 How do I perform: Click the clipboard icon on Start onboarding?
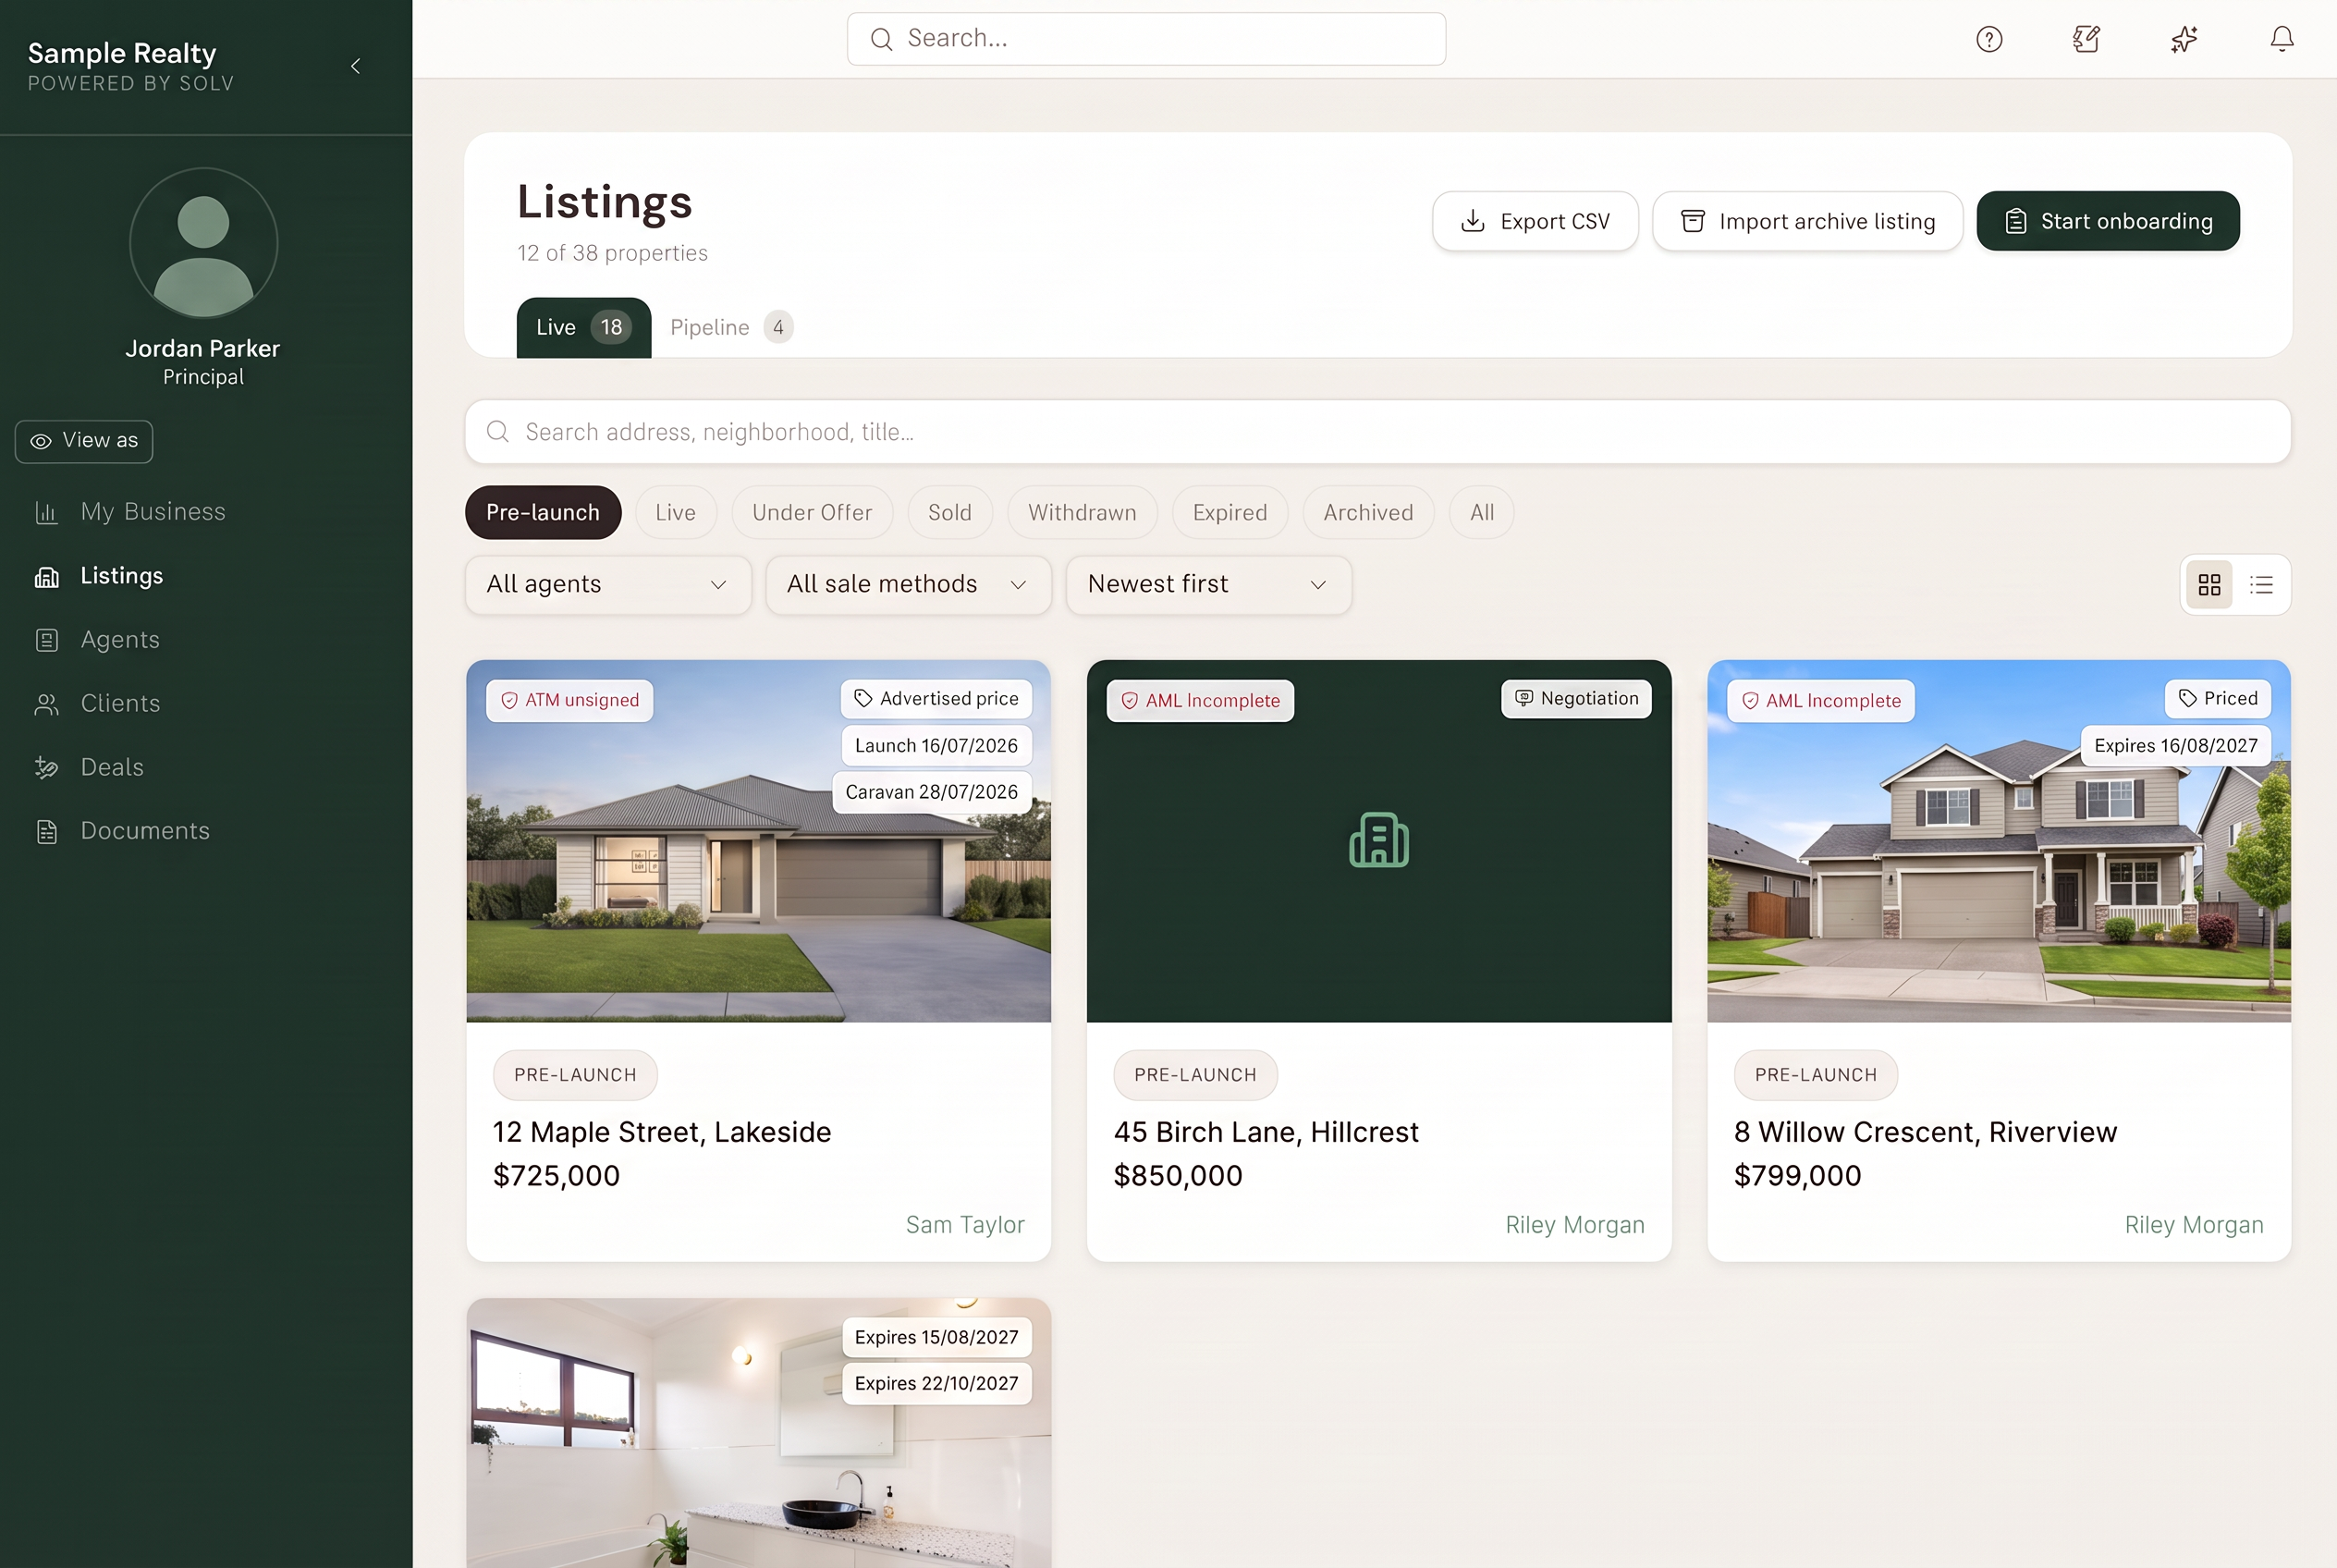coord(2015,221)
